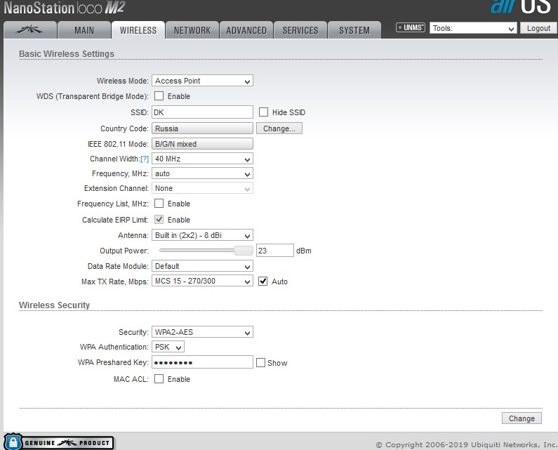Click the UNMS status badge
558x450 pixels.
[411, 27]
